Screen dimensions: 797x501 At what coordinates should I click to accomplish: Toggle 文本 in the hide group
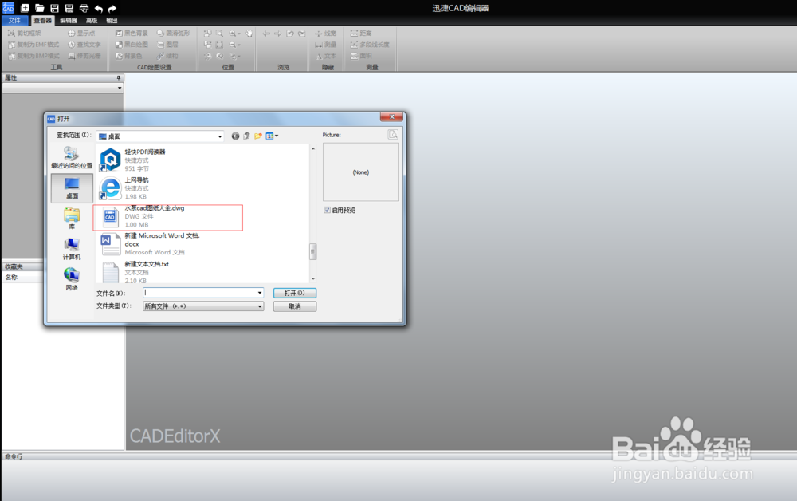tap(325, 56)
